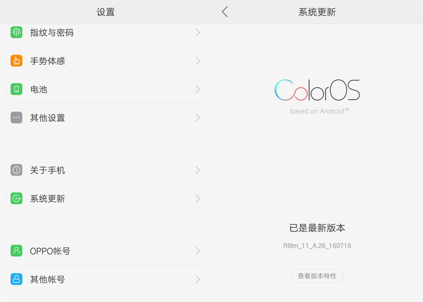Image resolution: width=423 pixels, height=302 pixels.
Task: Expand 其他帐号 via its right chevron
Action: click(198, 279)
